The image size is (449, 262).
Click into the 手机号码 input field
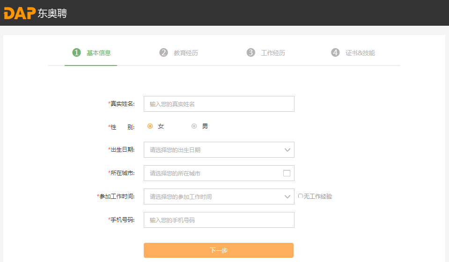tap(219, 220)
